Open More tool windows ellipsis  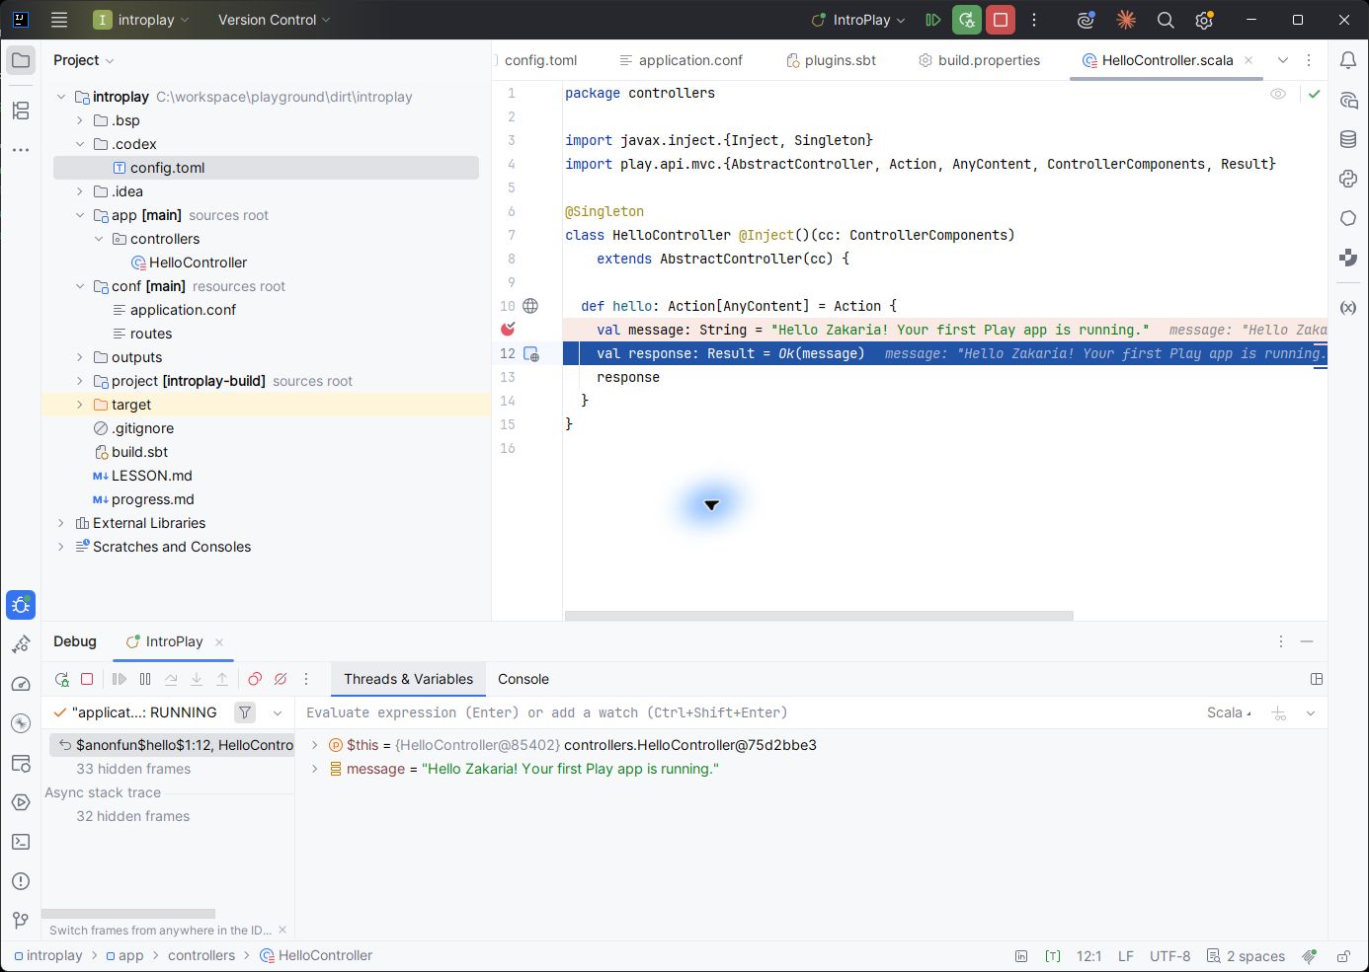pyautogui.click(x=20, y=150)
